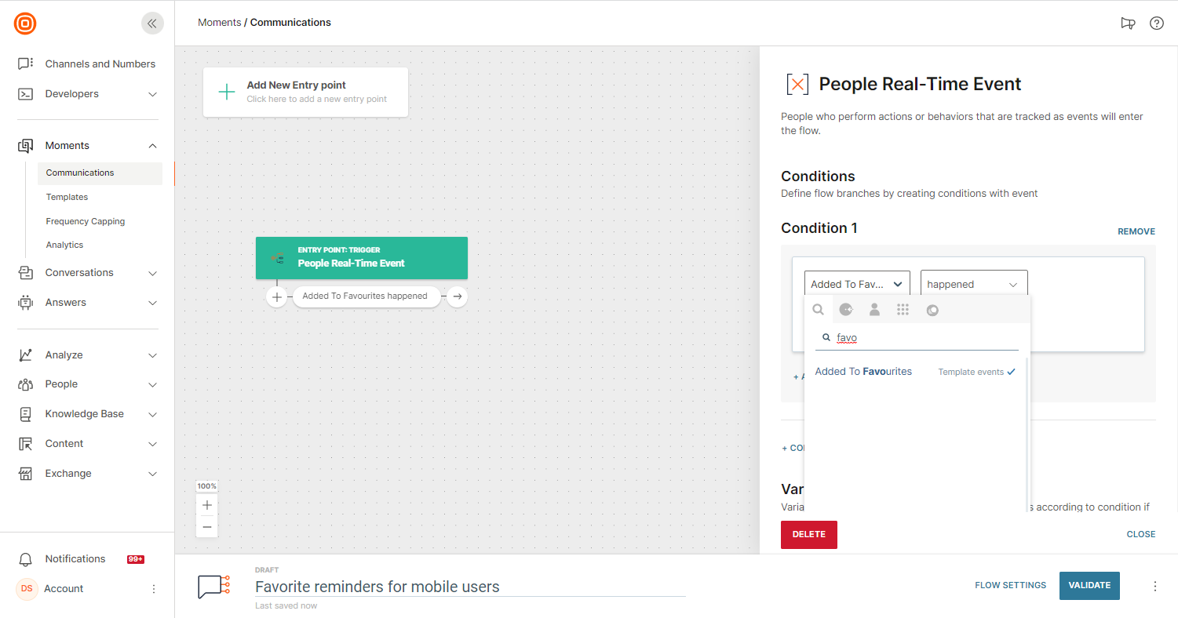Click the zoom in plus button on canvas

click(x=207, y=505)
